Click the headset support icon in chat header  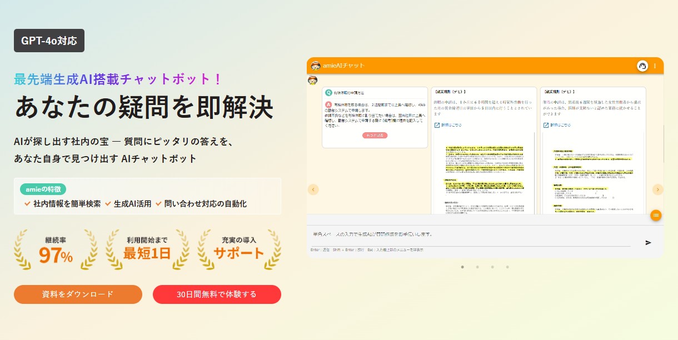coord(642,66)
